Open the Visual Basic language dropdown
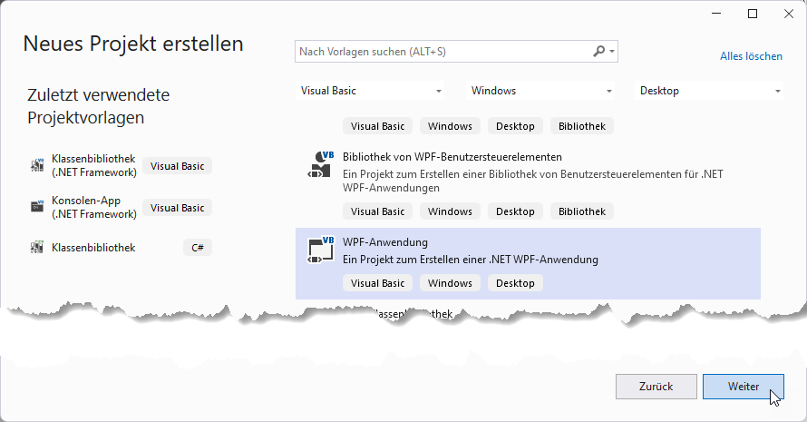 [370, 91]
